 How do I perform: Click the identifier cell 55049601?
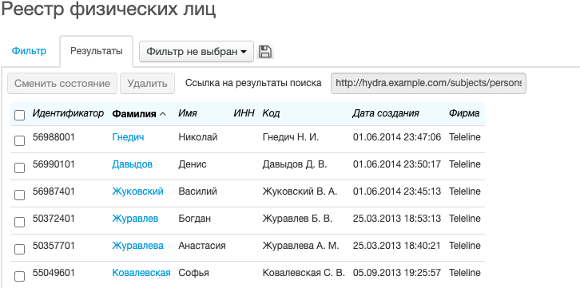coord(54,273)
